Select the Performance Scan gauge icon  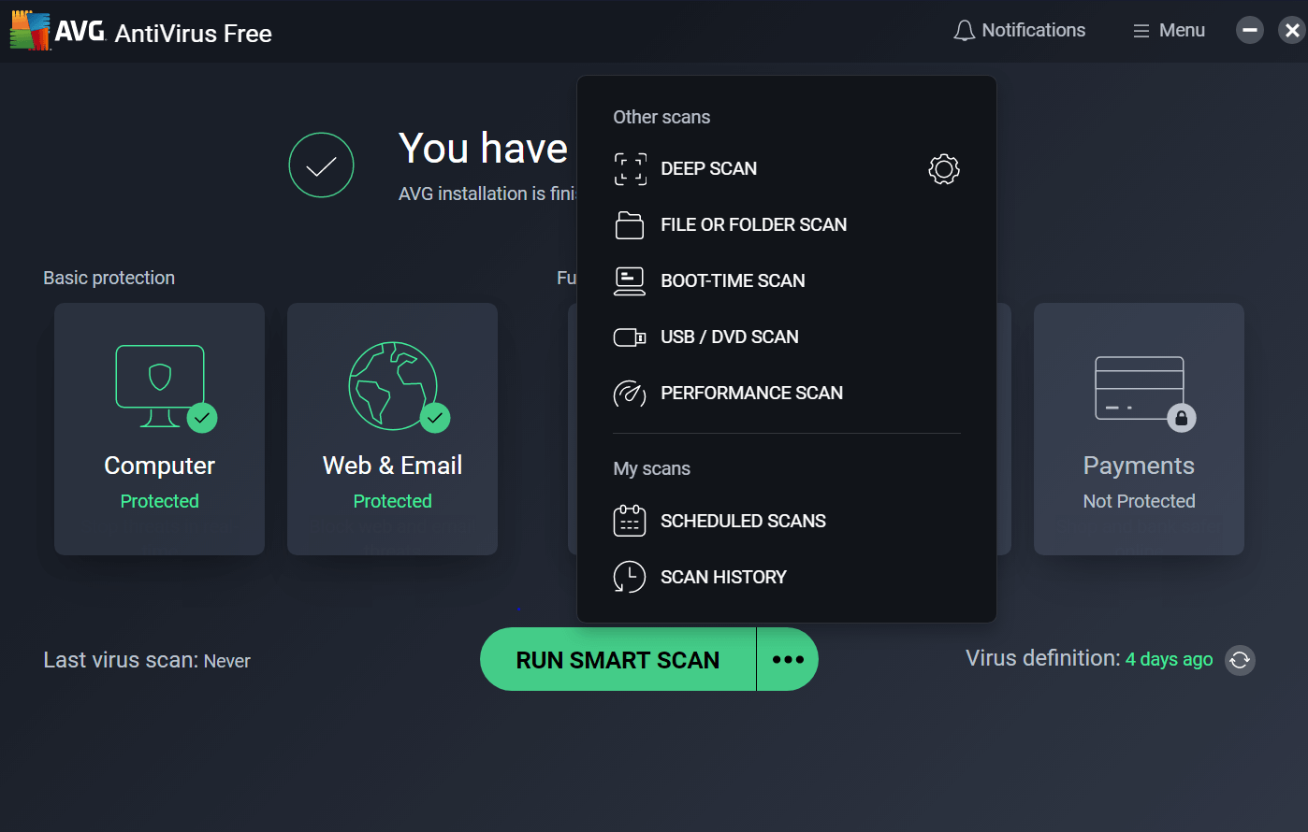[x=631, y=394]
